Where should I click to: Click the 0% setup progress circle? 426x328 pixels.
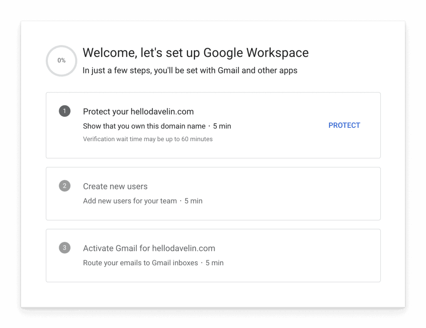pos(62,61)
